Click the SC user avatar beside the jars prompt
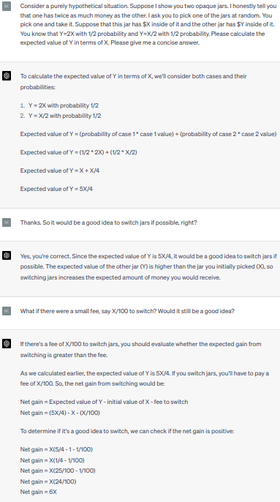This screenshot has width=280, height=502. pos(7,6)
